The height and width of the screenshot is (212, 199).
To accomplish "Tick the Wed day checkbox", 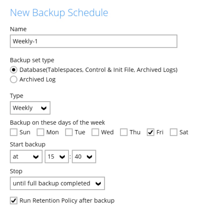I will tap(95, 132).
